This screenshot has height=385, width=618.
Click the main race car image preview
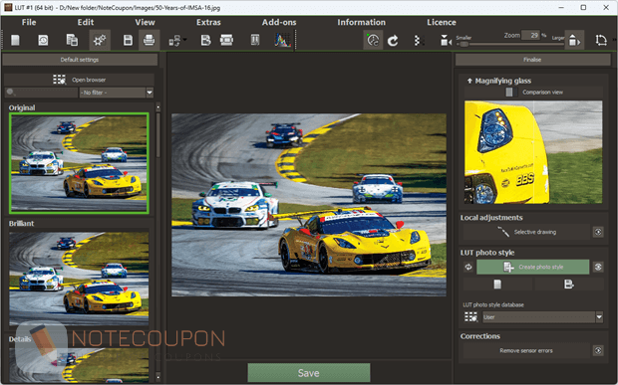309,205
